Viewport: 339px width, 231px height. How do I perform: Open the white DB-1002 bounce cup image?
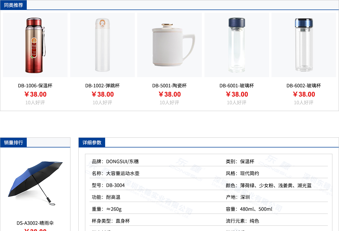(102, 45)
